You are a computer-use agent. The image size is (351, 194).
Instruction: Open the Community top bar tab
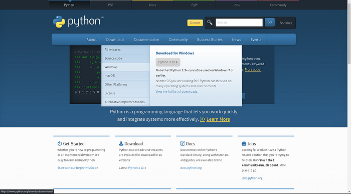tap(278, 5)
